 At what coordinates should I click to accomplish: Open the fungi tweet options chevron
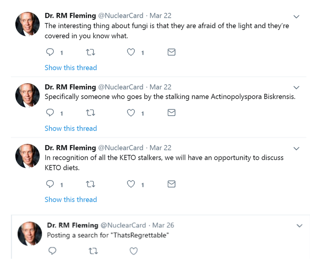pyautogui.click(x=296, y=17)
